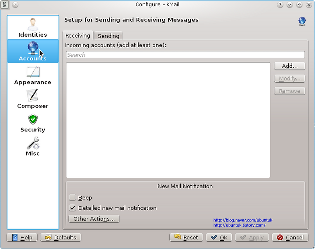Confirm with the OK button
Screen dimensions: 315x249
point(219,237)
